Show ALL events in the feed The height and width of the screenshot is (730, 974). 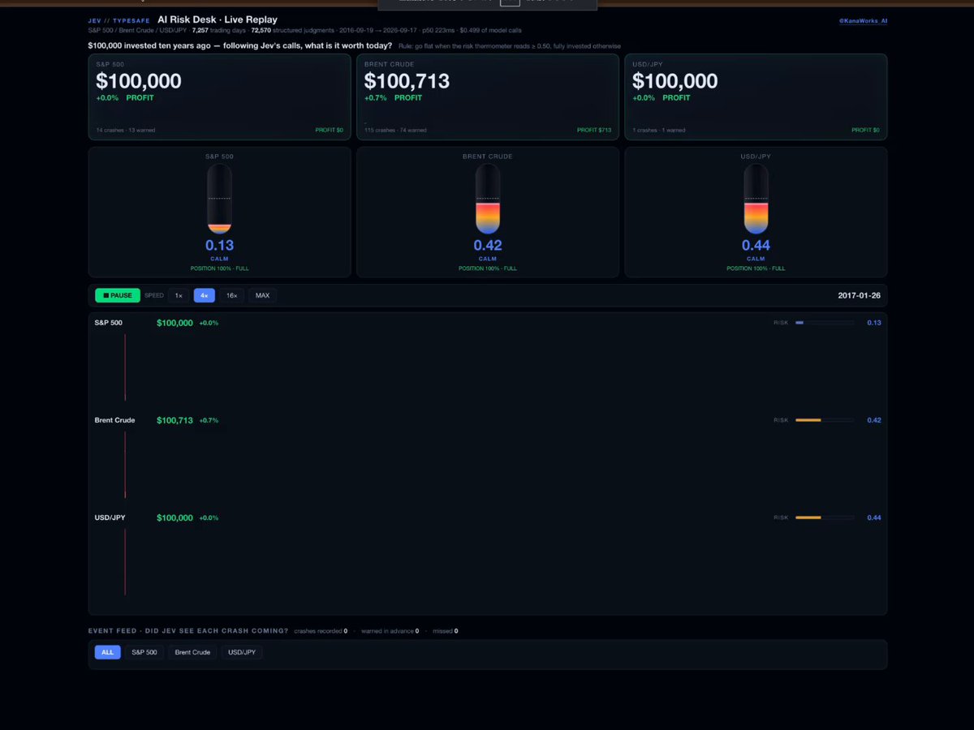(x=107, y=652)
